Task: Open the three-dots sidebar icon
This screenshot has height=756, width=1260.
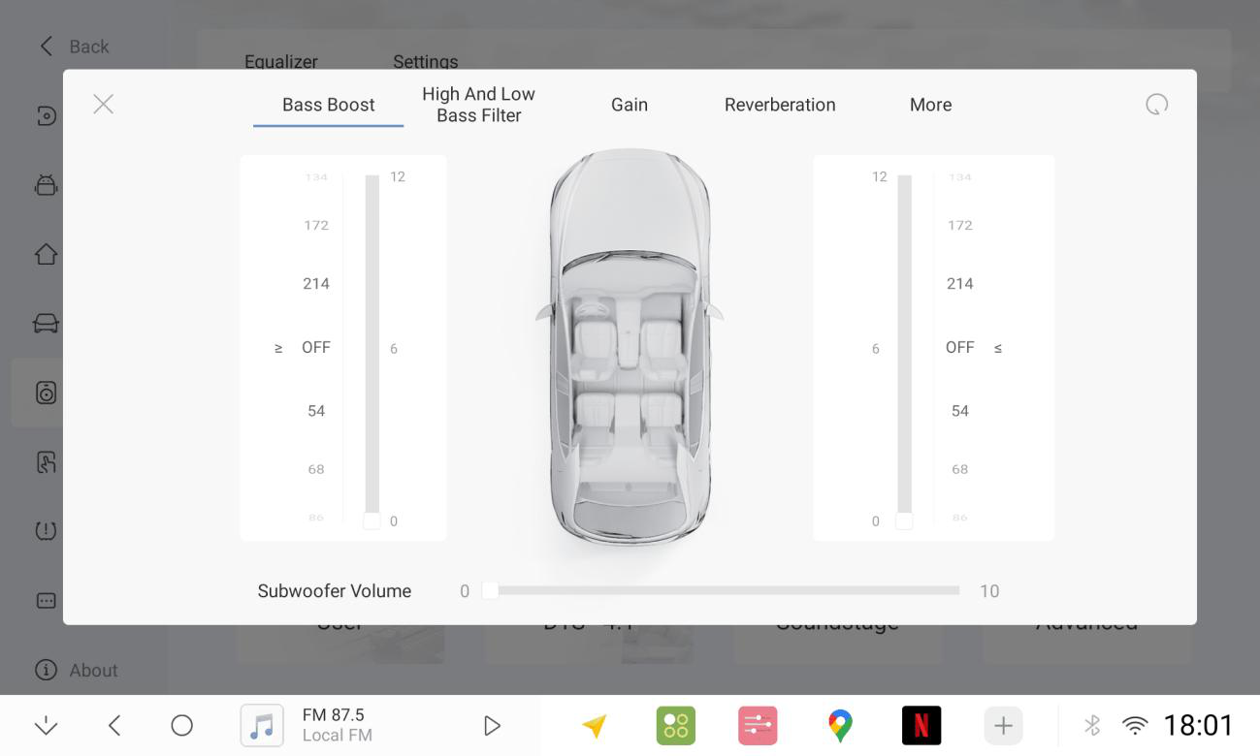Action: click(x=46, y=601)
